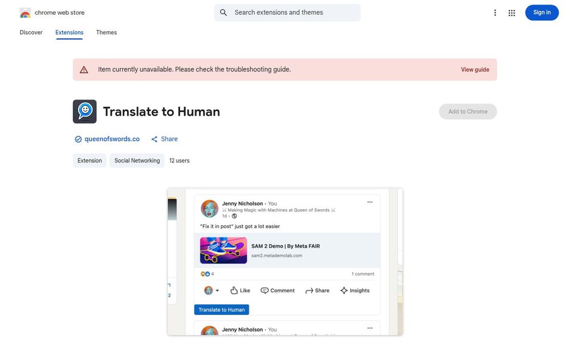Visit the queenofswords.co publisher link

(112, 139)
